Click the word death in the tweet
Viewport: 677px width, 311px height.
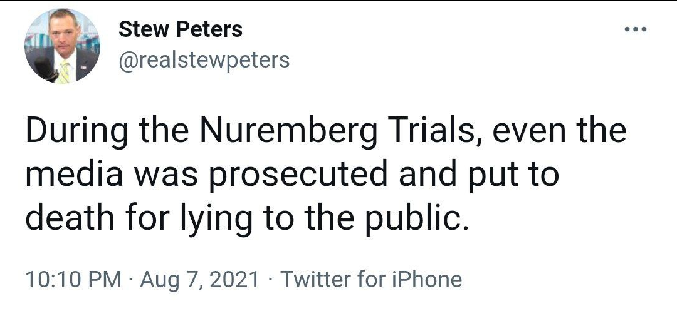click(x=70, y=219)
